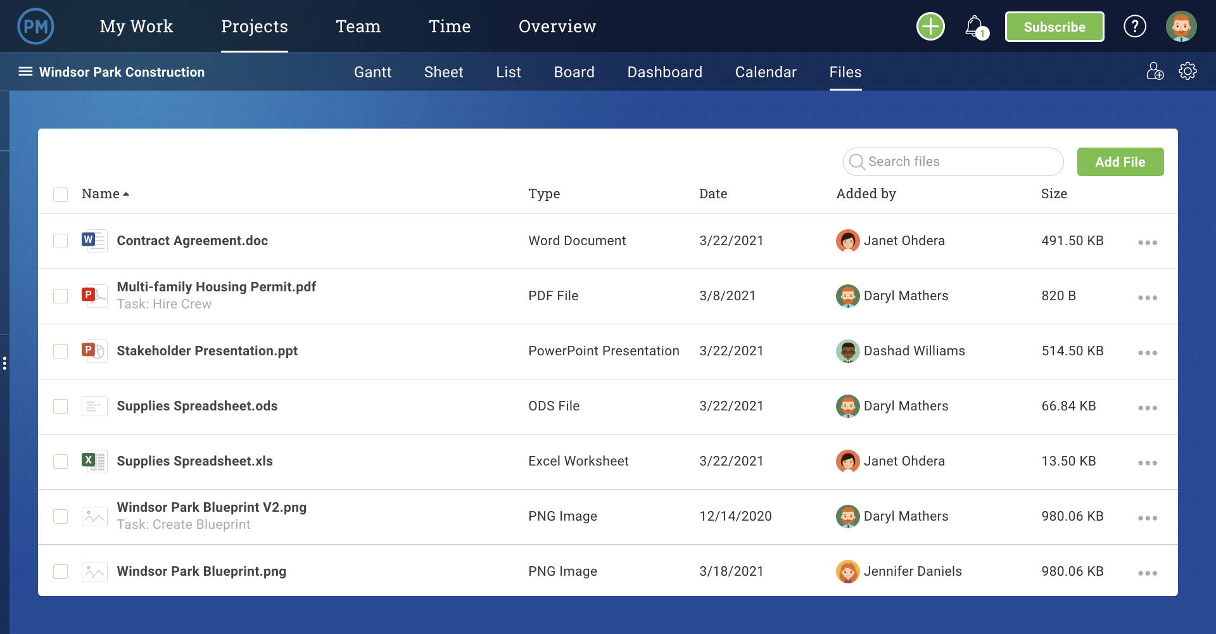Viewport: 1216px width, 634px height.
Task: Check the Windsor Park Blueprint V2.png checkbox
Action: 60,516
